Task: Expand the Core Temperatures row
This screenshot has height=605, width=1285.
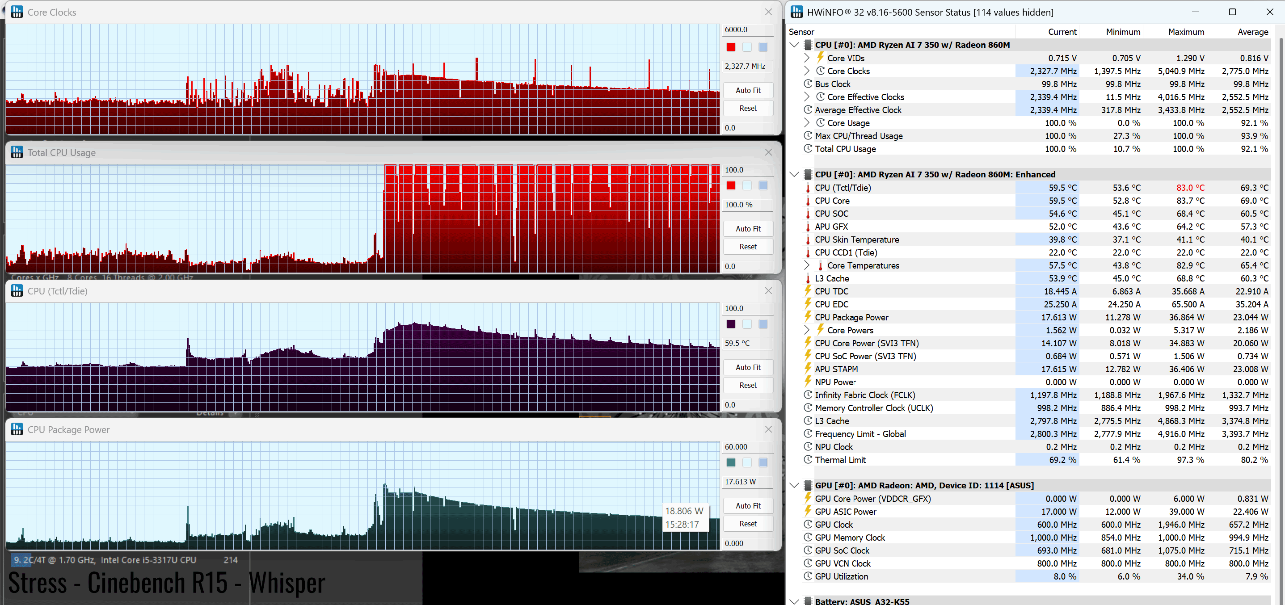Action: click(807, 265)
